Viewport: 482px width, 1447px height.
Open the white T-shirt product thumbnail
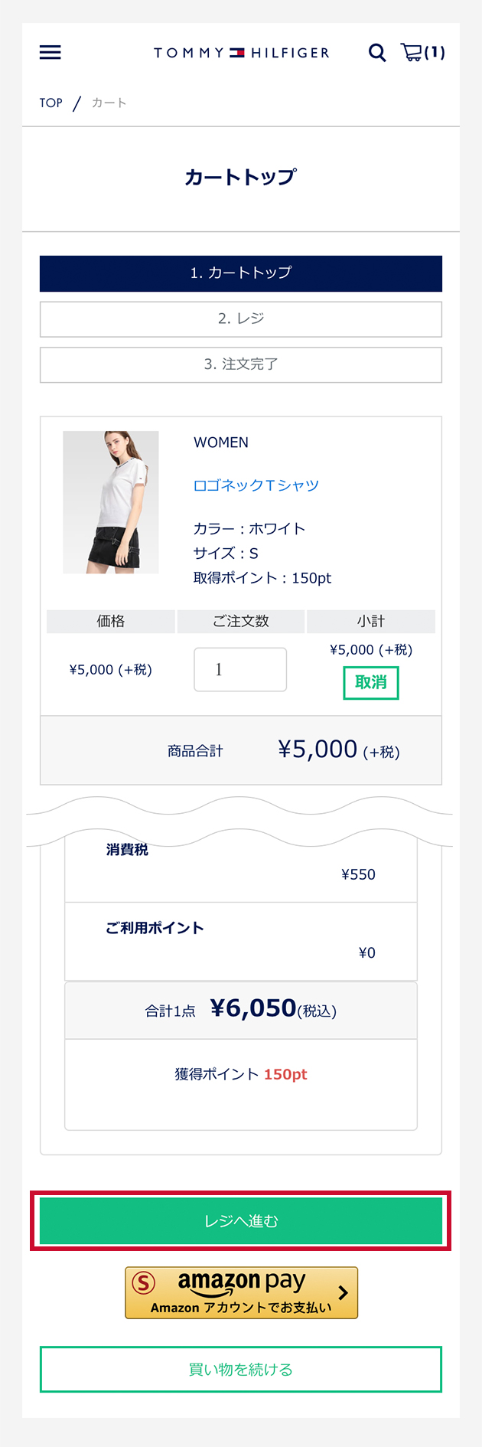[x=111, y=502]
